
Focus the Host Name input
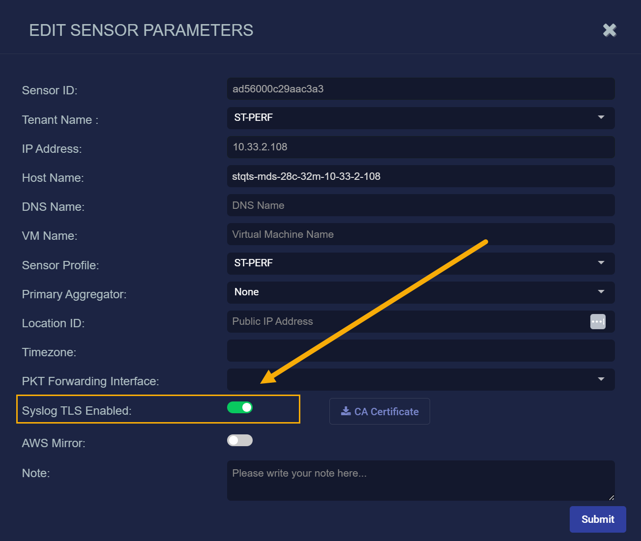pos(421,176)
